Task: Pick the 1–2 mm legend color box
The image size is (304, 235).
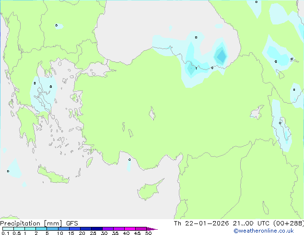Action: tap(30, 229)
